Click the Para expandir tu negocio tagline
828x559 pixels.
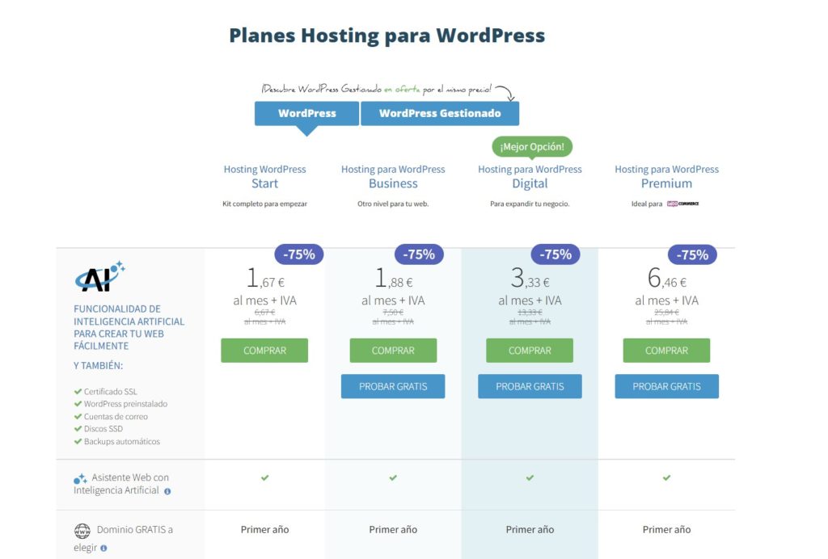530,204
